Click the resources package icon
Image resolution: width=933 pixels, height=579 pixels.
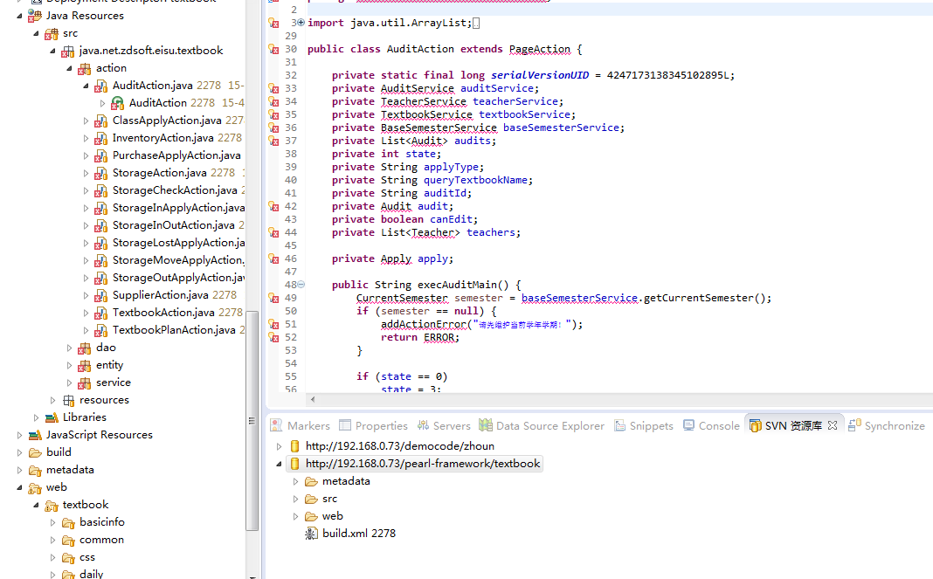(68, 401)
